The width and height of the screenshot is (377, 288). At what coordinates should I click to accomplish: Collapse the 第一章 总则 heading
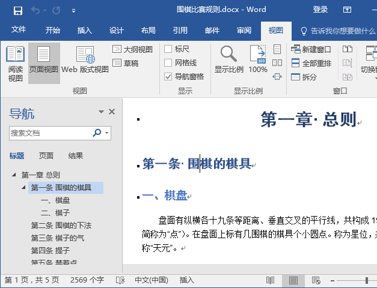[x=14, y=175]
